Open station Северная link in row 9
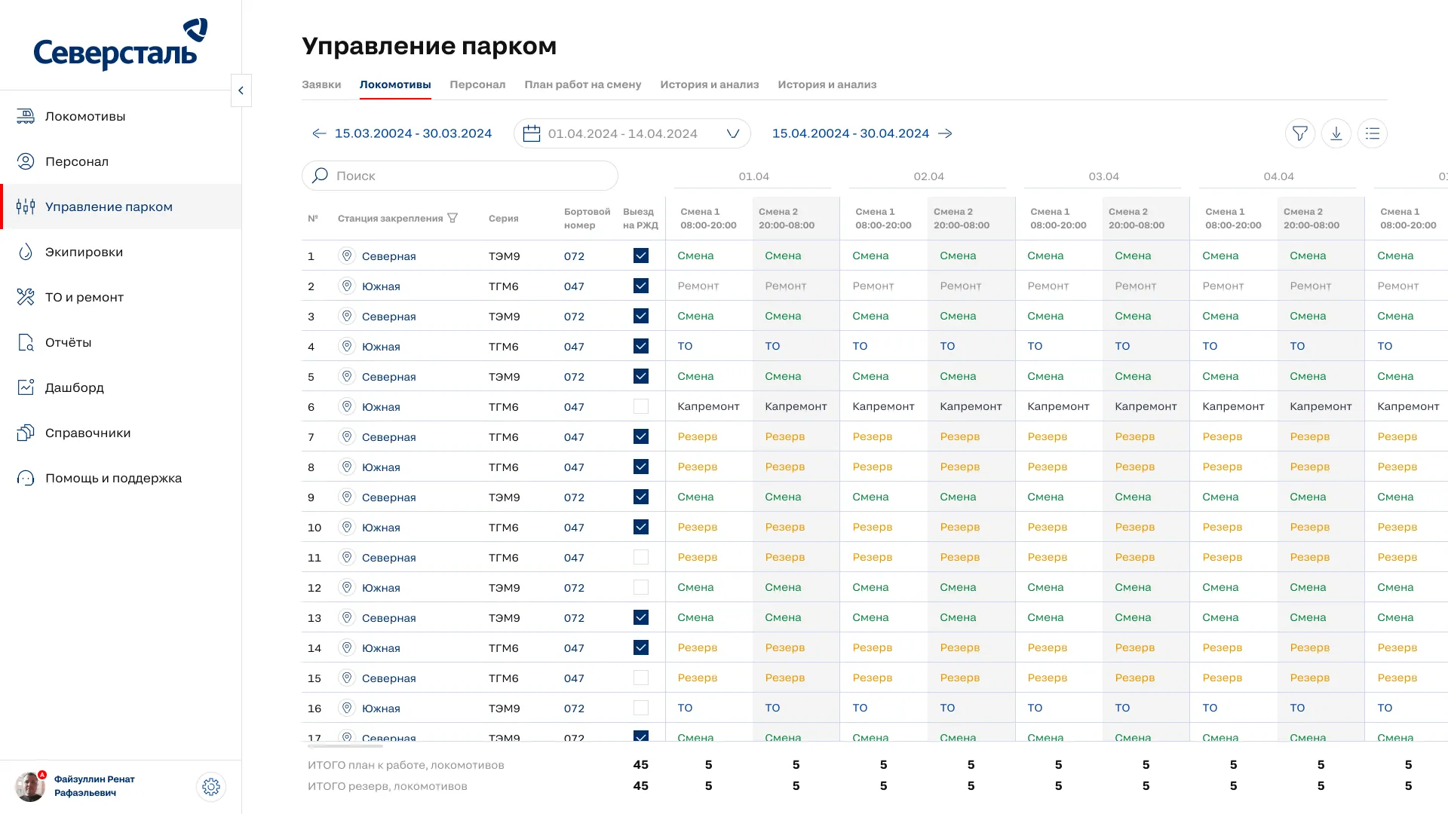The image size is (1448, 814). point(389,497)
